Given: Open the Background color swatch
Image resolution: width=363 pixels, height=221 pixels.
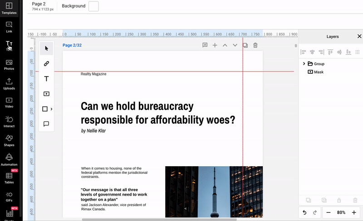Looking at the screenshot, I should (93, 6).
